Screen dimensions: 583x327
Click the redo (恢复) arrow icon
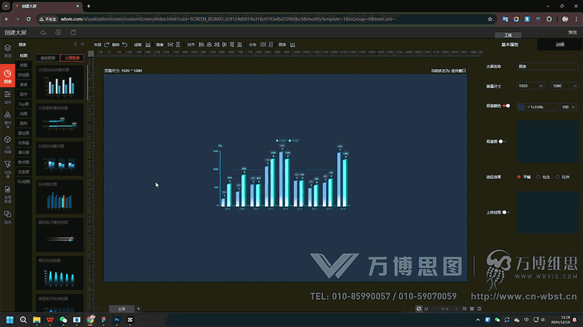[x=107, y=45]
